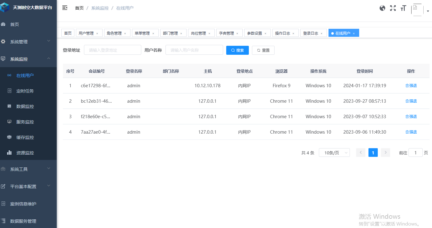Open 缓存监控 via its cache icon
Image resolution: width=432 pixels, height=228 pixels.
(9, 137)
